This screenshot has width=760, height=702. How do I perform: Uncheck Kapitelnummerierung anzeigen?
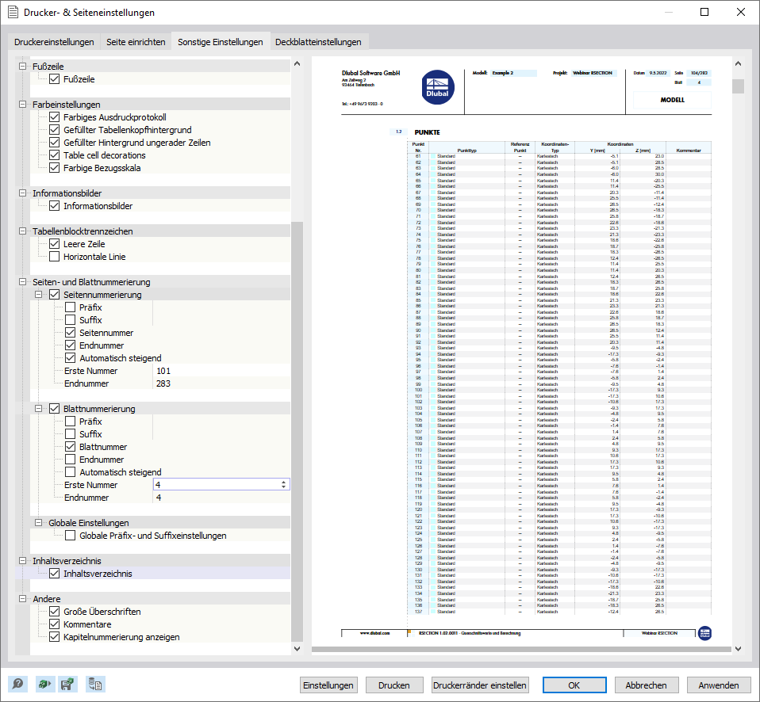tap(54, 637)
